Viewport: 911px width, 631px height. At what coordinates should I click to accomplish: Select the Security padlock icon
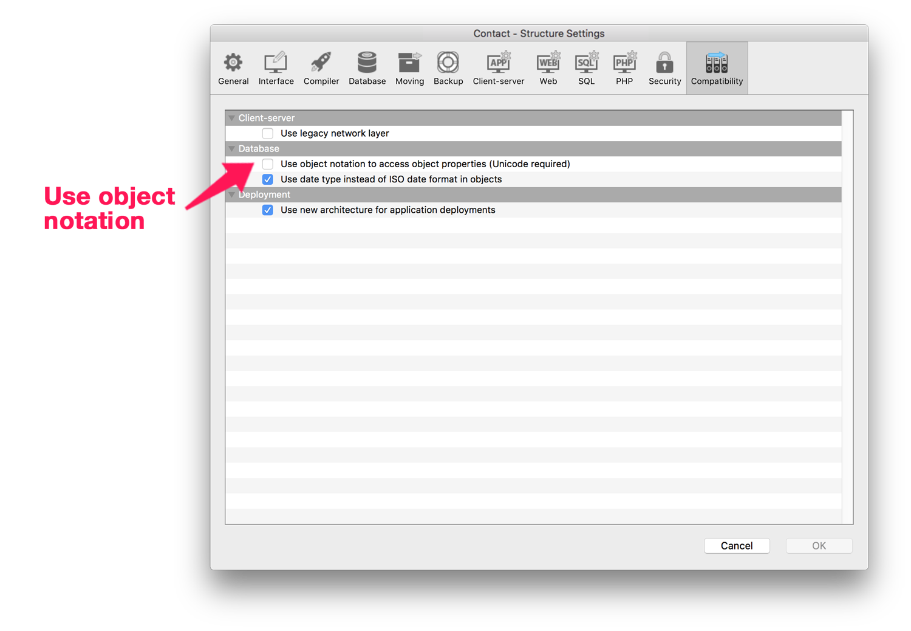coord(664,63)
